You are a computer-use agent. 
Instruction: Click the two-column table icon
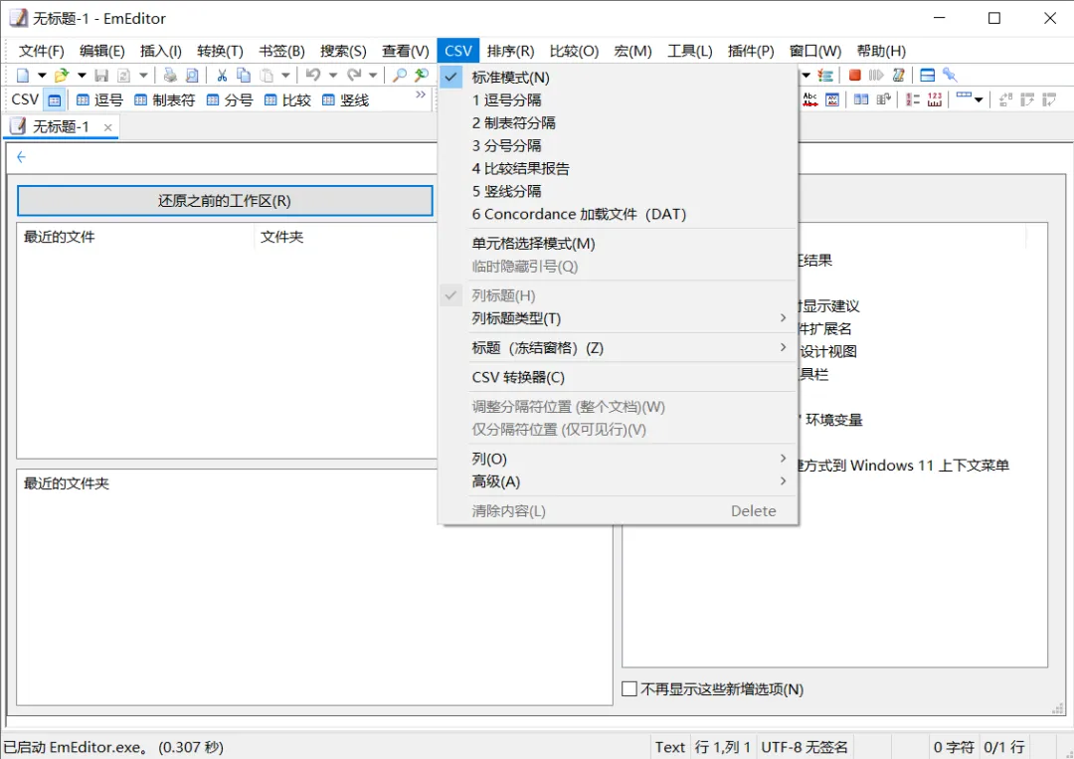coord(861,100)
